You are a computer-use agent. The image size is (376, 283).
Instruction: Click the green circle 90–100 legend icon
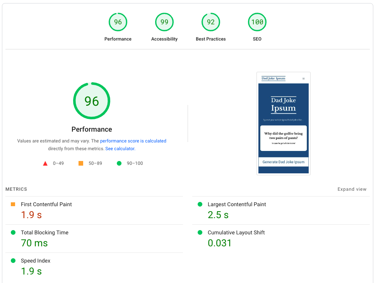tap(119, 163)
